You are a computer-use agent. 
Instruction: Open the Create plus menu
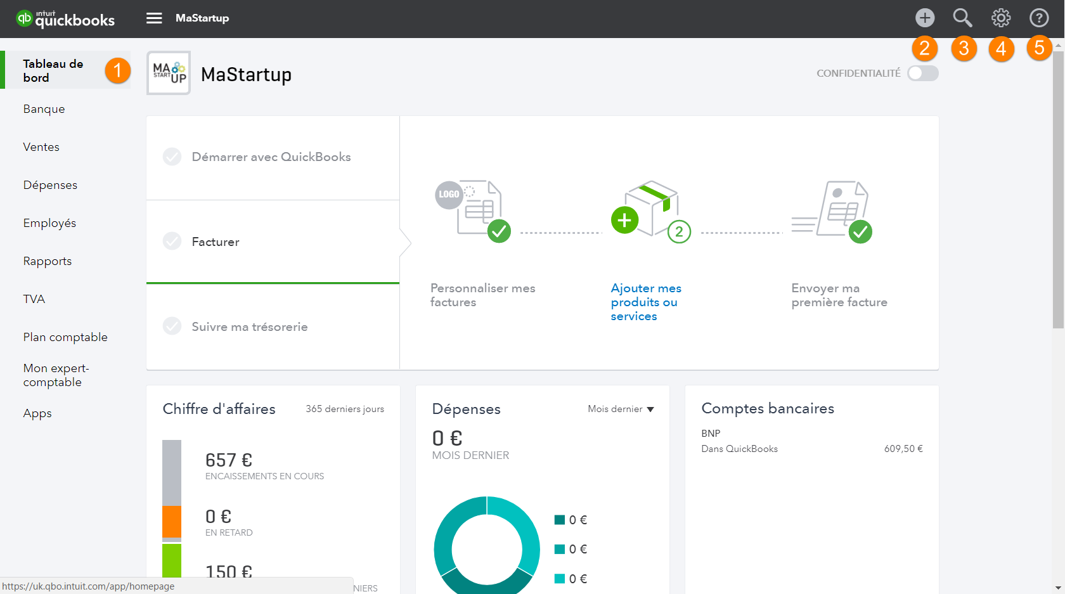925,18
